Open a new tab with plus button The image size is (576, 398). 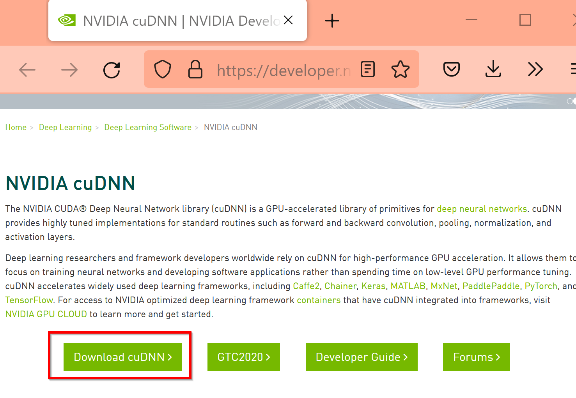332,21
